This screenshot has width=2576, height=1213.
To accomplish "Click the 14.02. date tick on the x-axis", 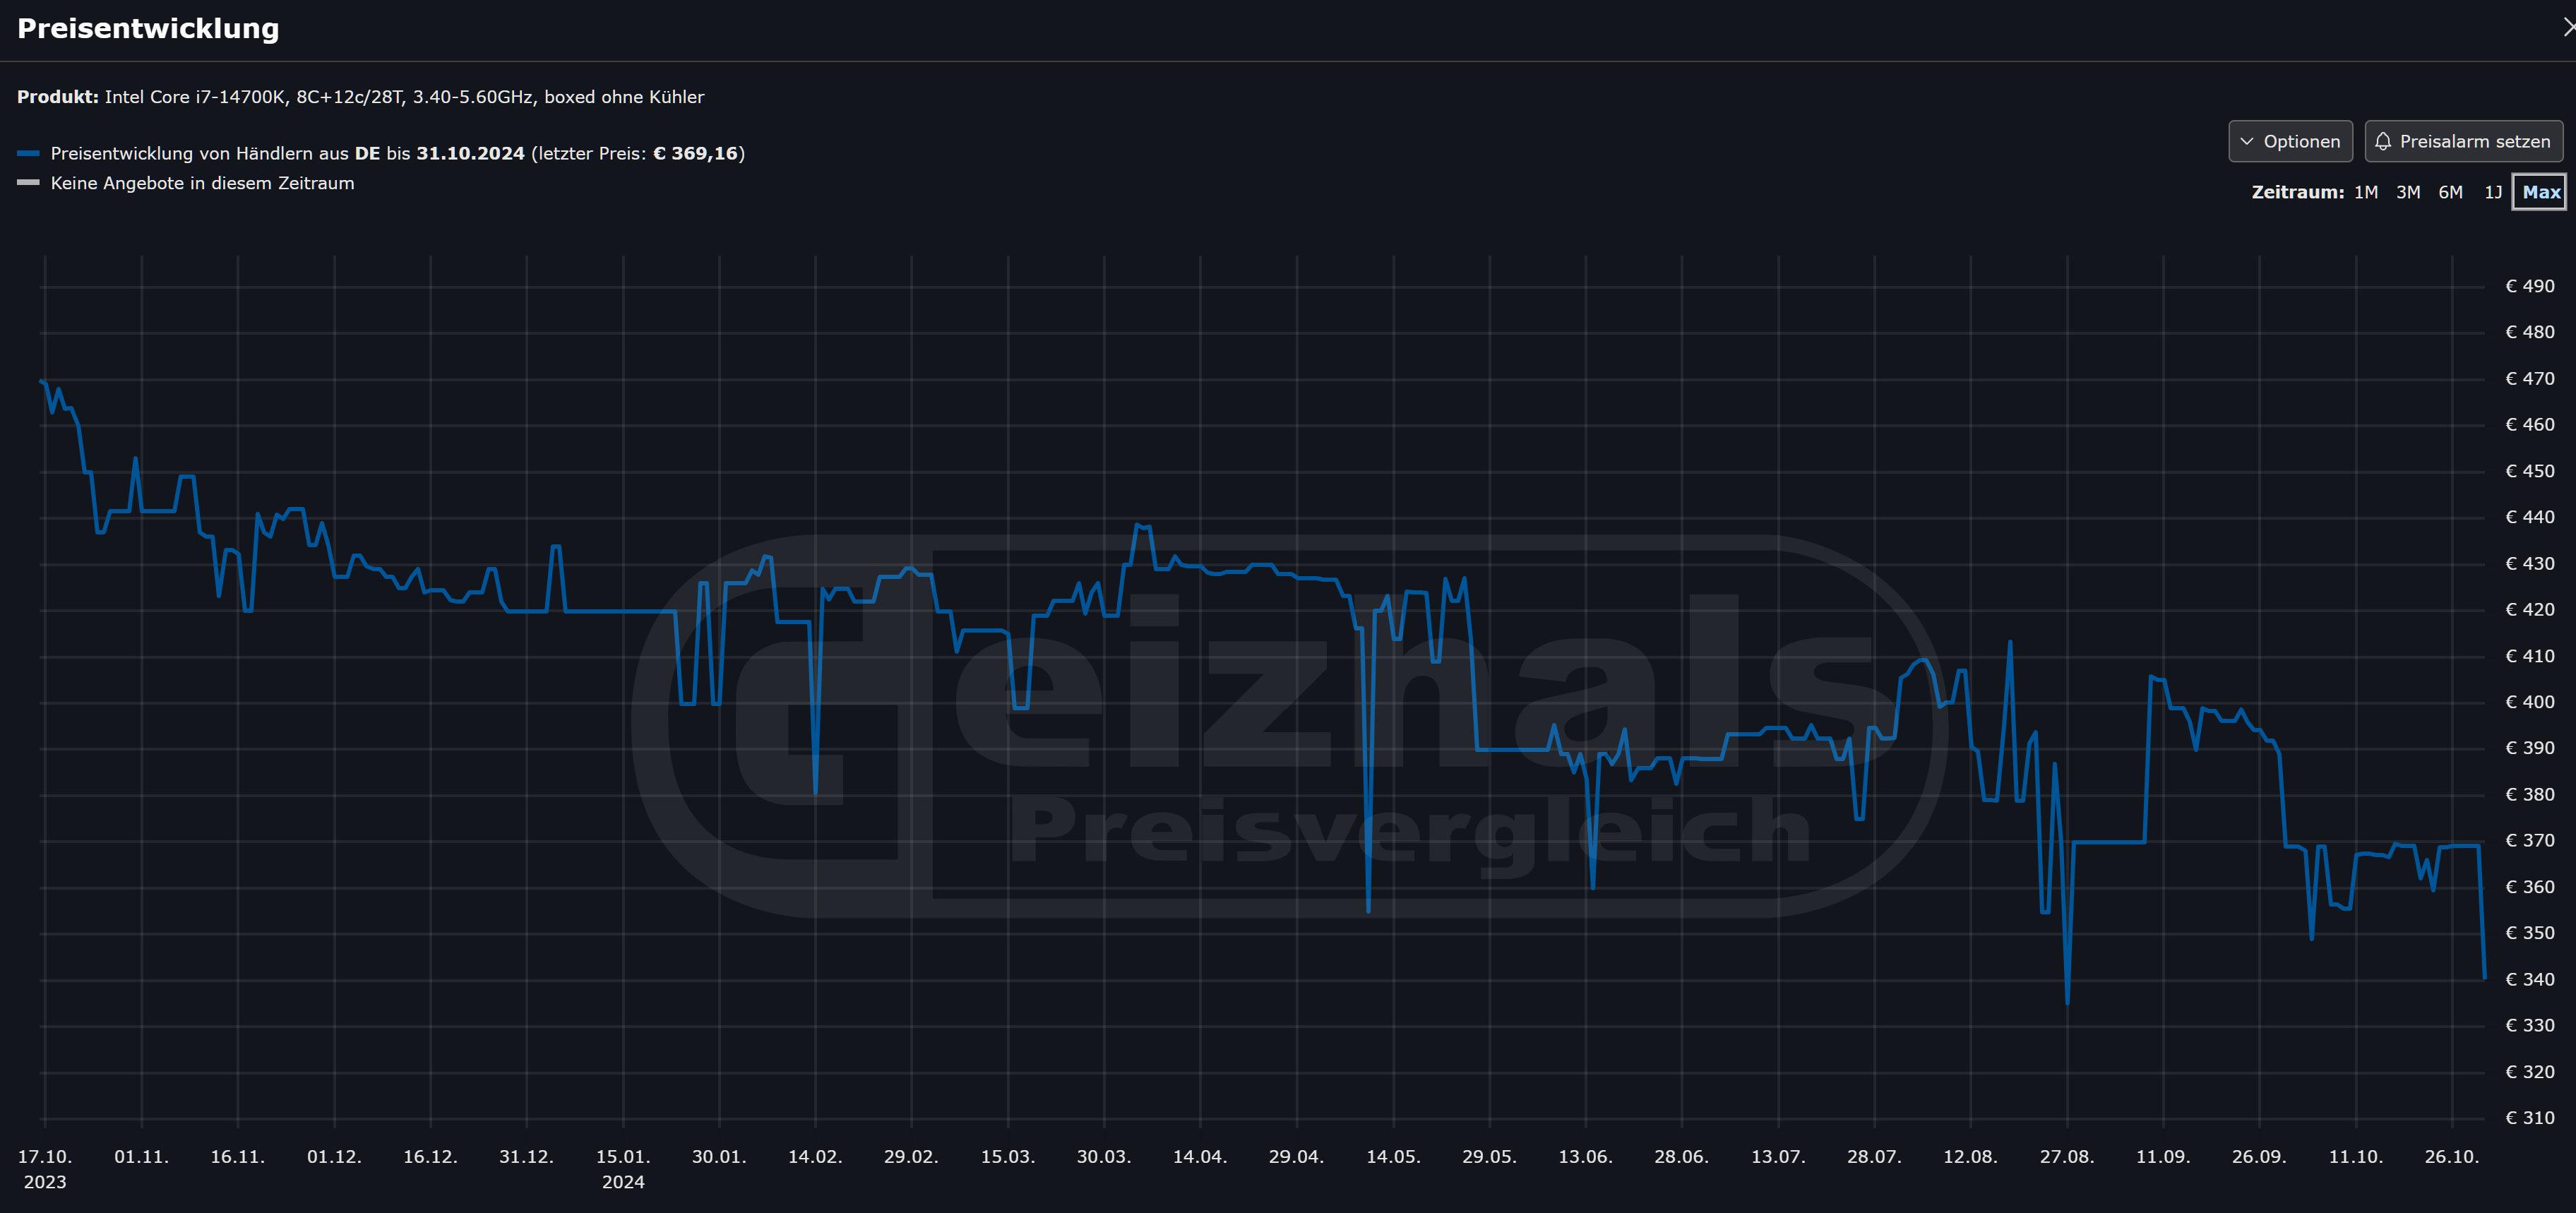I will tap(815, 1156).
